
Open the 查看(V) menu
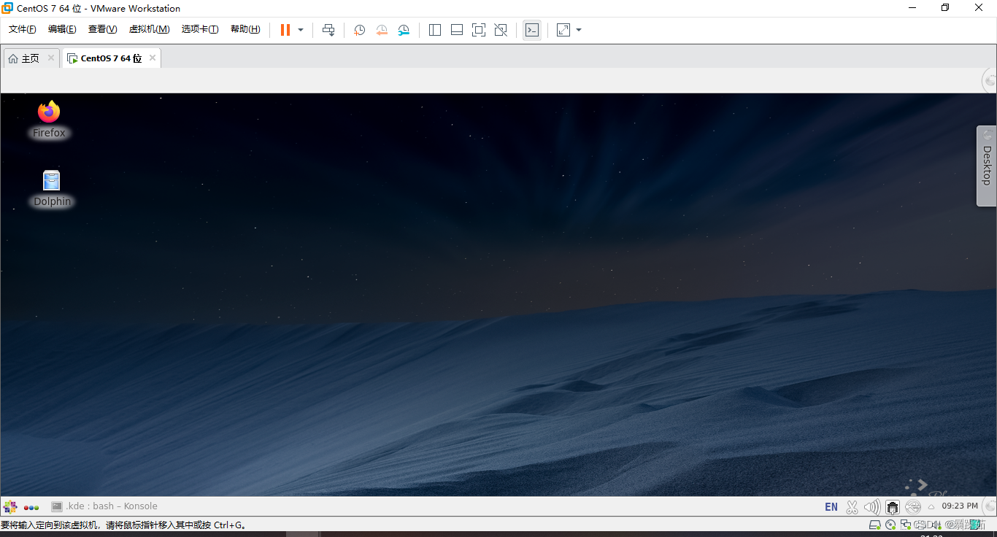(x=102, y=29)
